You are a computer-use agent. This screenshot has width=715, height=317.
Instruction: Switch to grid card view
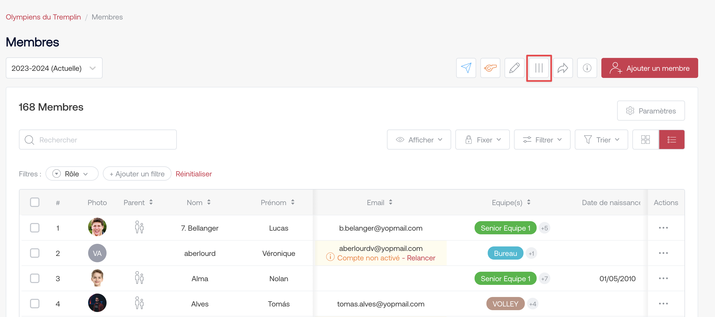pos(645,140)
